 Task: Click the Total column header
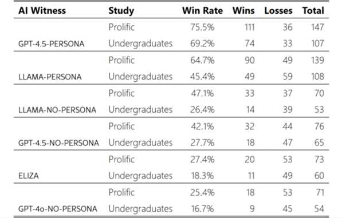tap(313, 11)
